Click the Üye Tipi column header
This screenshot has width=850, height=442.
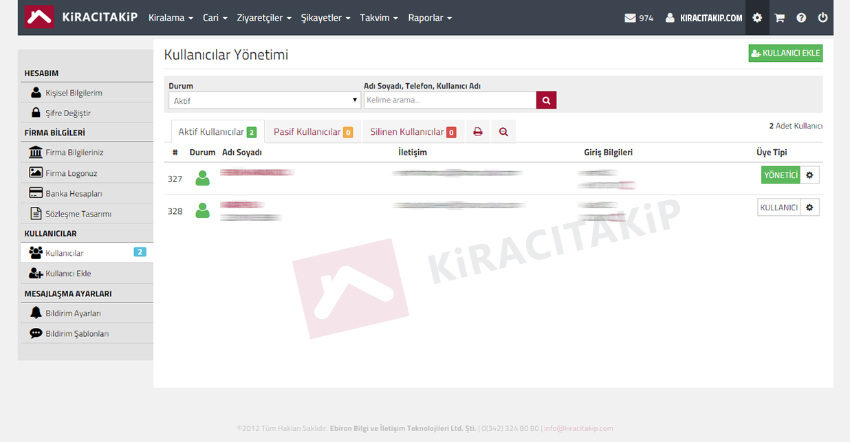[x=772, y=153]
